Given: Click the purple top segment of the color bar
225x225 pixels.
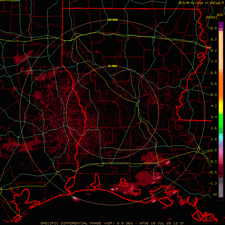Looking at the screenshot, I should pyautogui.click(x=221, y=25).
